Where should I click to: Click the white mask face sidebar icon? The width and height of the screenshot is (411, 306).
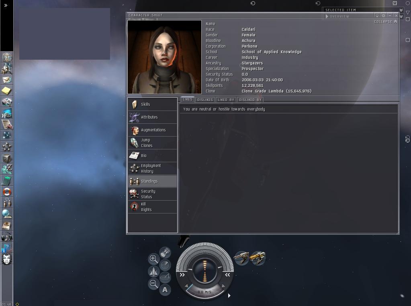[7, 259]
